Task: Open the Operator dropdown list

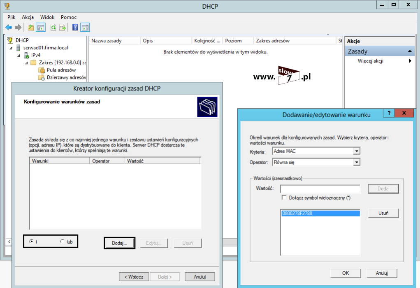Action: 356,163
